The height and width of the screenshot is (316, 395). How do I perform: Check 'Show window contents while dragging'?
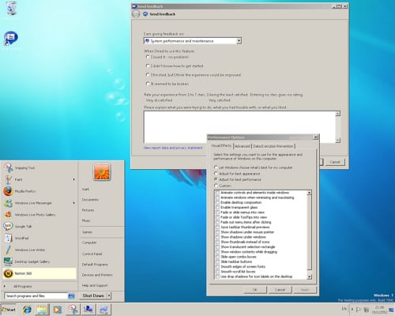pyautogui.click(x=217, y=252)
